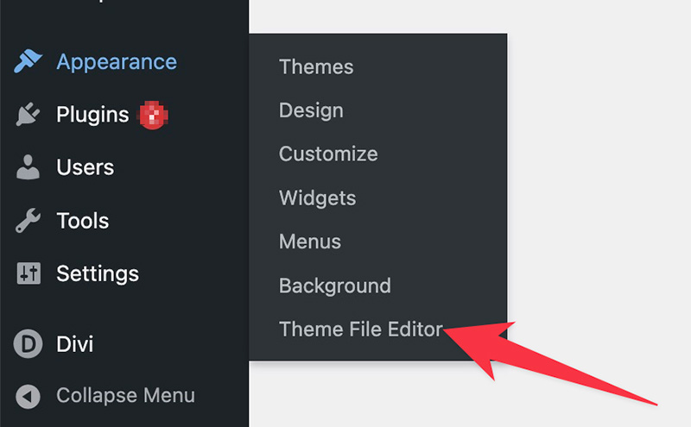This screenshot has height=427, width=691.
Task: Open the Tools menu label
Action: [x=83, y=221]
